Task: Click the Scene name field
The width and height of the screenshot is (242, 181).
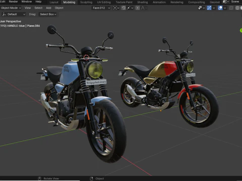Action: pos(235,2)
